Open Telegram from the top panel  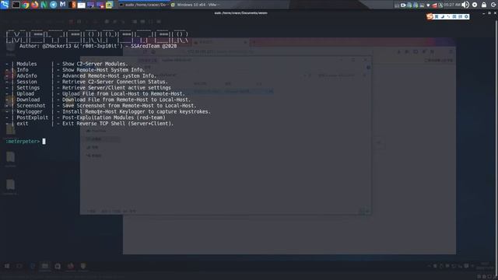54,5
